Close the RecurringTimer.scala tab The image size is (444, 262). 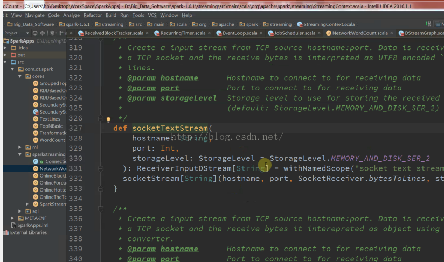click(209, 33)
